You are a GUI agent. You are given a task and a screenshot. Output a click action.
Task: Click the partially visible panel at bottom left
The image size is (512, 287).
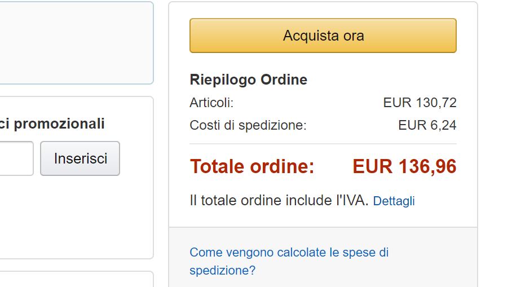(x=73, y=280)
